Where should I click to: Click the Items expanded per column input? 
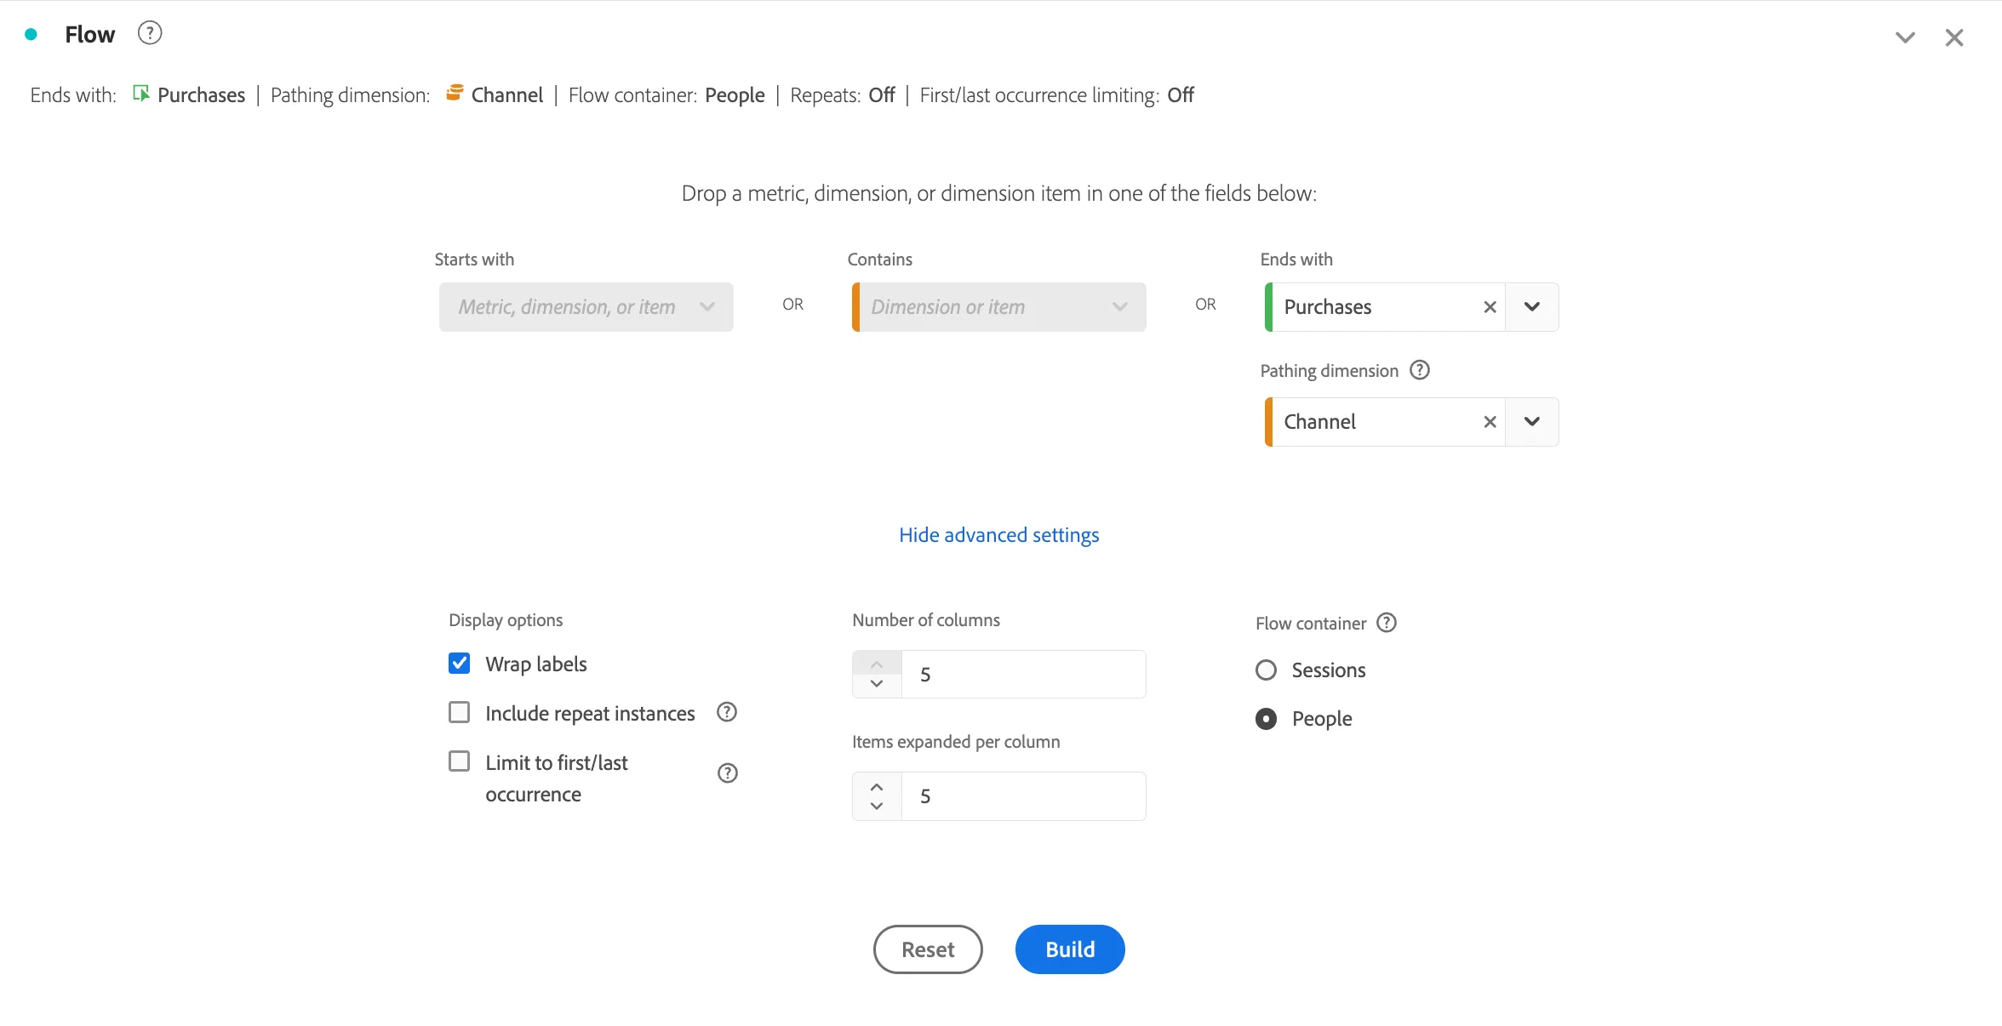pos(1023,796)
